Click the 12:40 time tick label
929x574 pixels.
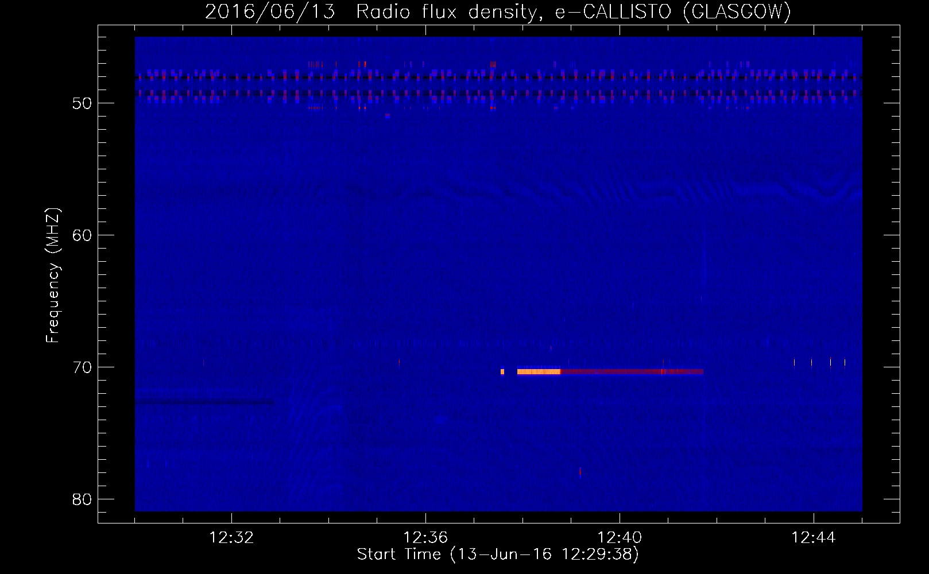click(x=620, y=538)
